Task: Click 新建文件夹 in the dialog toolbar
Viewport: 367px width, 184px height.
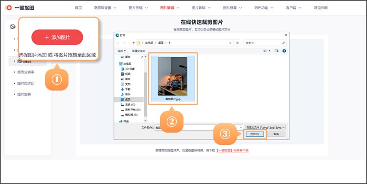Action: tap(138, 51)
